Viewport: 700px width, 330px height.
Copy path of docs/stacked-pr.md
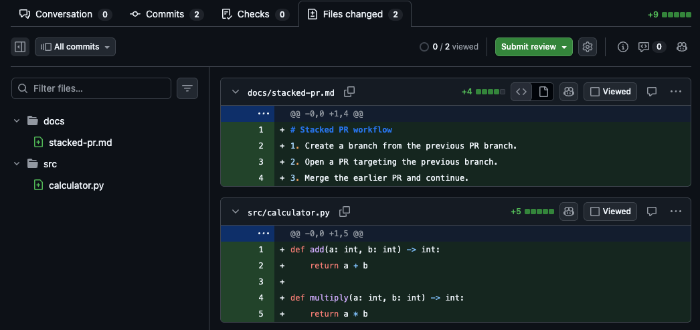[349, 92]
